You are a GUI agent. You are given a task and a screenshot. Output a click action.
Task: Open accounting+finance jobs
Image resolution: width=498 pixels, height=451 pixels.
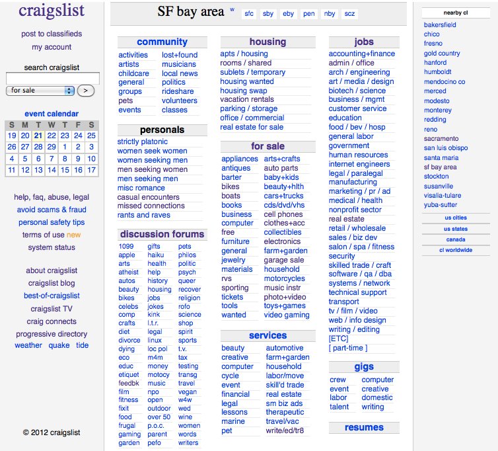(362, 54)
